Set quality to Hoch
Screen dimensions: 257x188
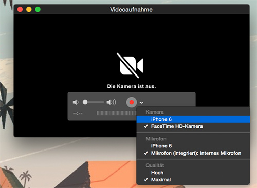click(x=193, y=173)
